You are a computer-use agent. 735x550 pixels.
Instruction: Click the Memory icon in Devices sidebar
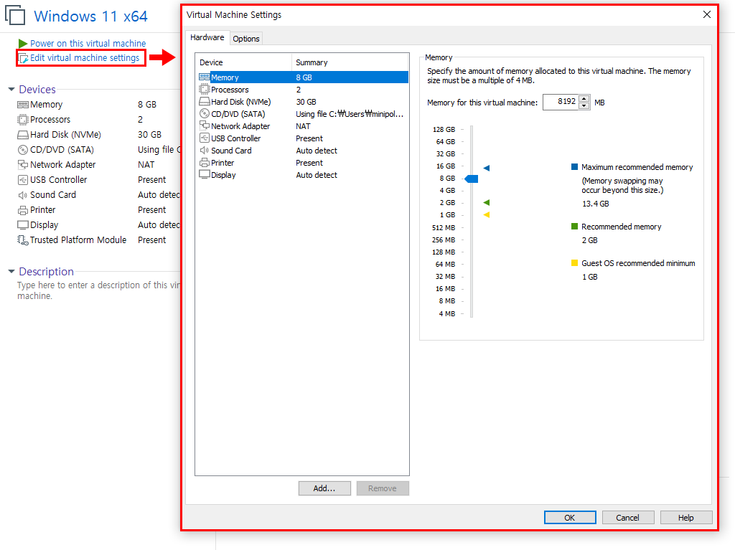(x=22, y=105)
